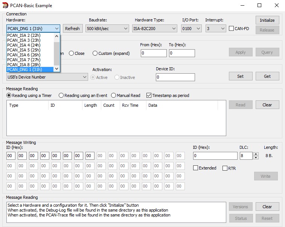The width and height of the screenshot is (285, 227).
Task: Click the Device ID input field
Action: click(175, 77)
